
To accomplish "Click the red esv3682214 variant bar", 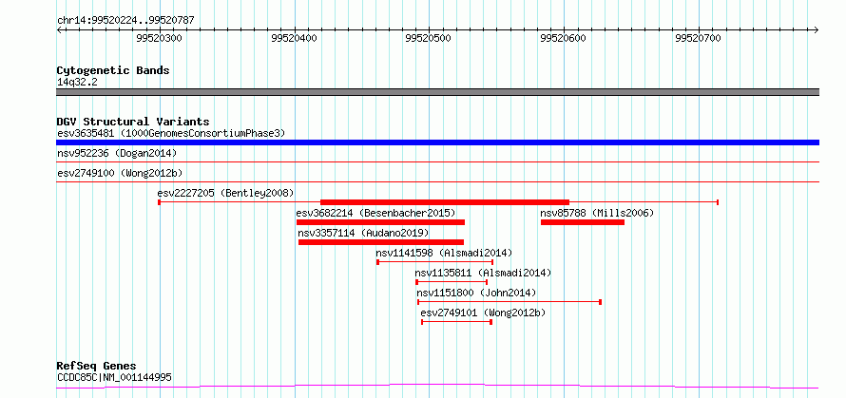I will (380, 222).
